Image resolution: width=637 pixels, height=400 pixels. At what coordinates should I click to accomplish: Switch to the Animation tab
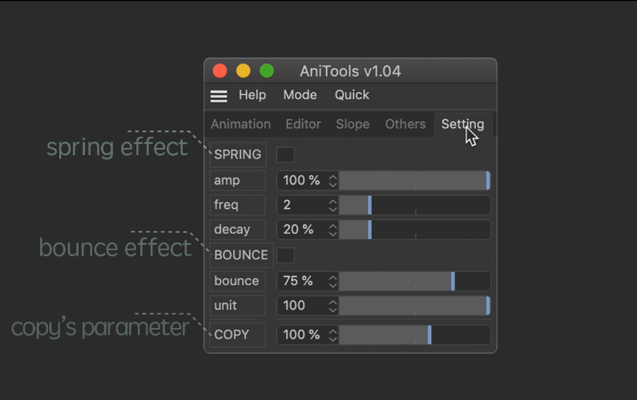(x=240, y=124)
